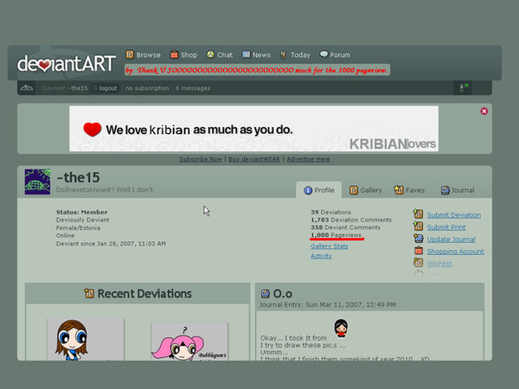Click the Subscribe Now link

(x=201, y=159)
